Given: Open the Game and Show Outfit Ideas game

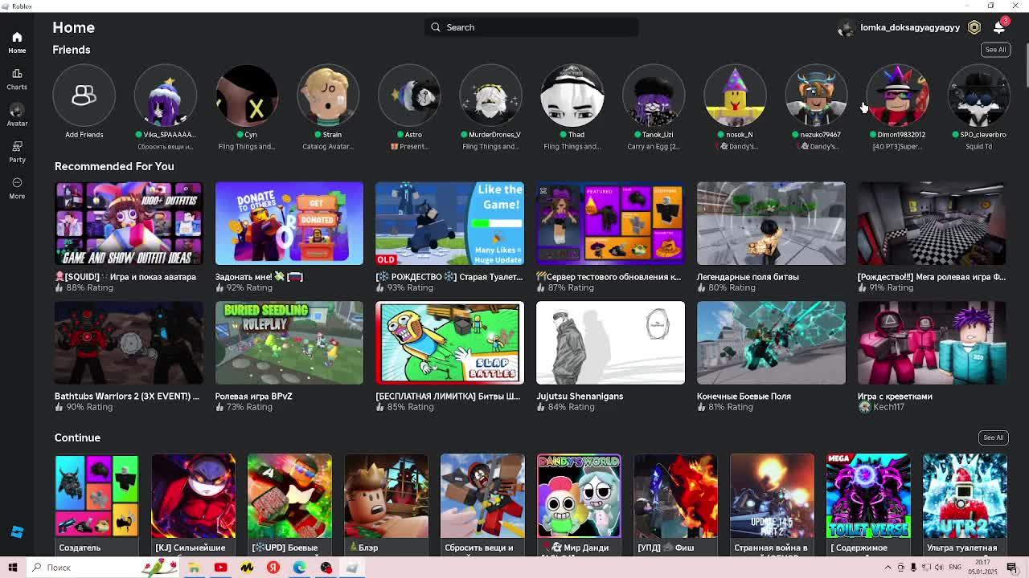Looking at the screenshot, I should (129, 223).
